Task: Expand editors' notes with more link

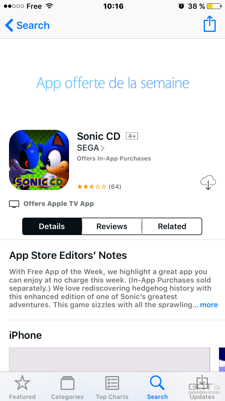Action: tap(209, 305)
